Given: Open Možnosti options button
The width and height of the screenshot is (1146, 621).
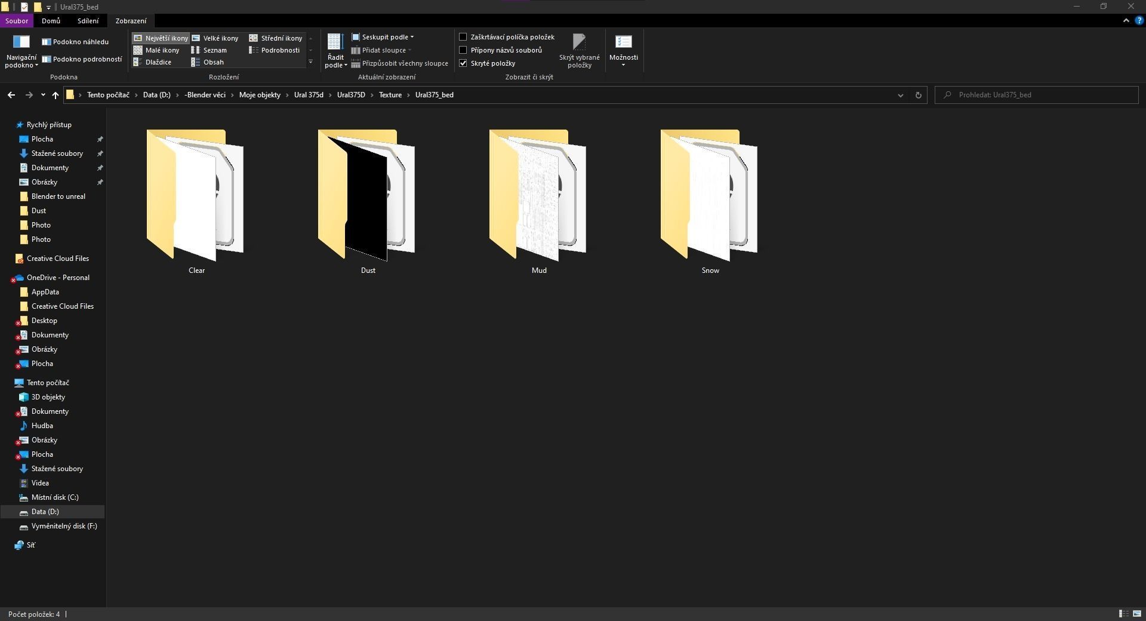Looking at the screenshot, I should click(624, 50).
